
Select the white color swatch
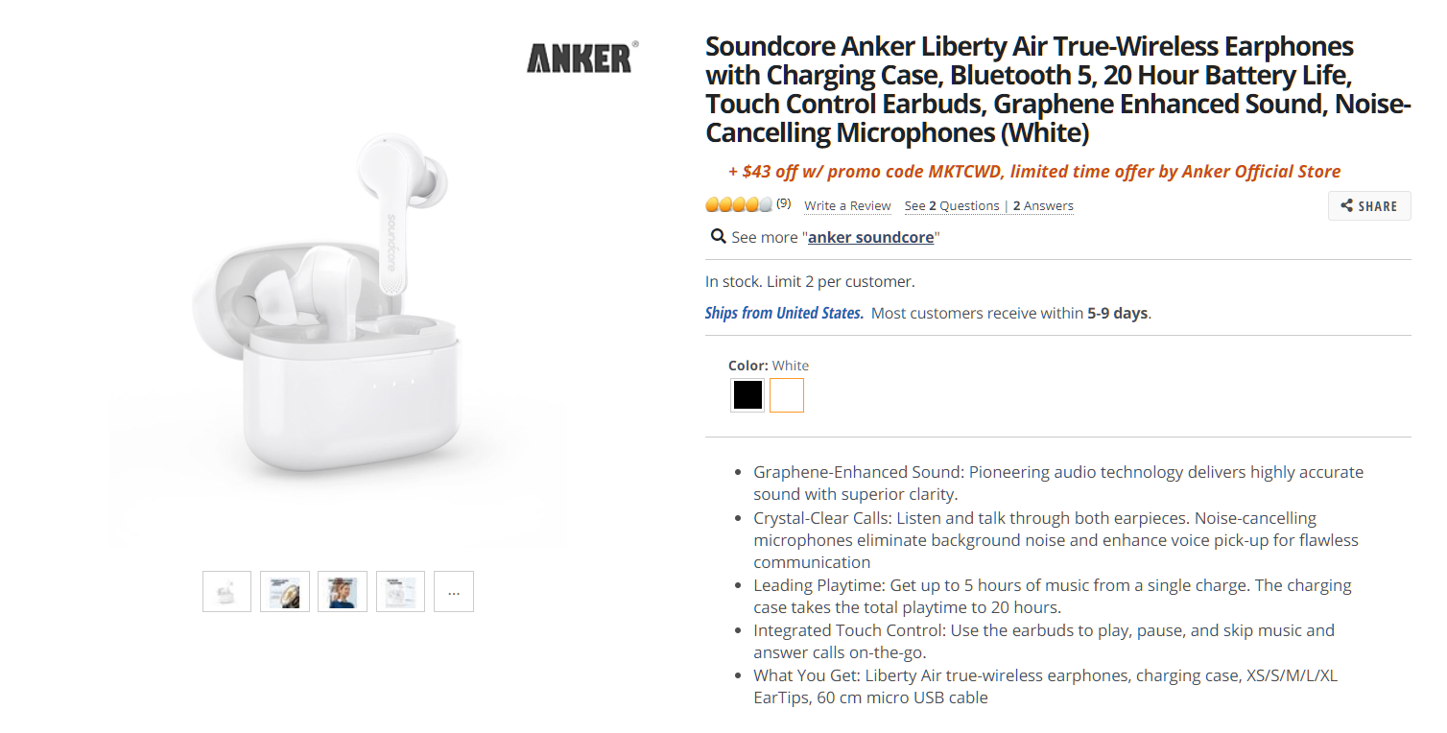(x=787, y=395)
